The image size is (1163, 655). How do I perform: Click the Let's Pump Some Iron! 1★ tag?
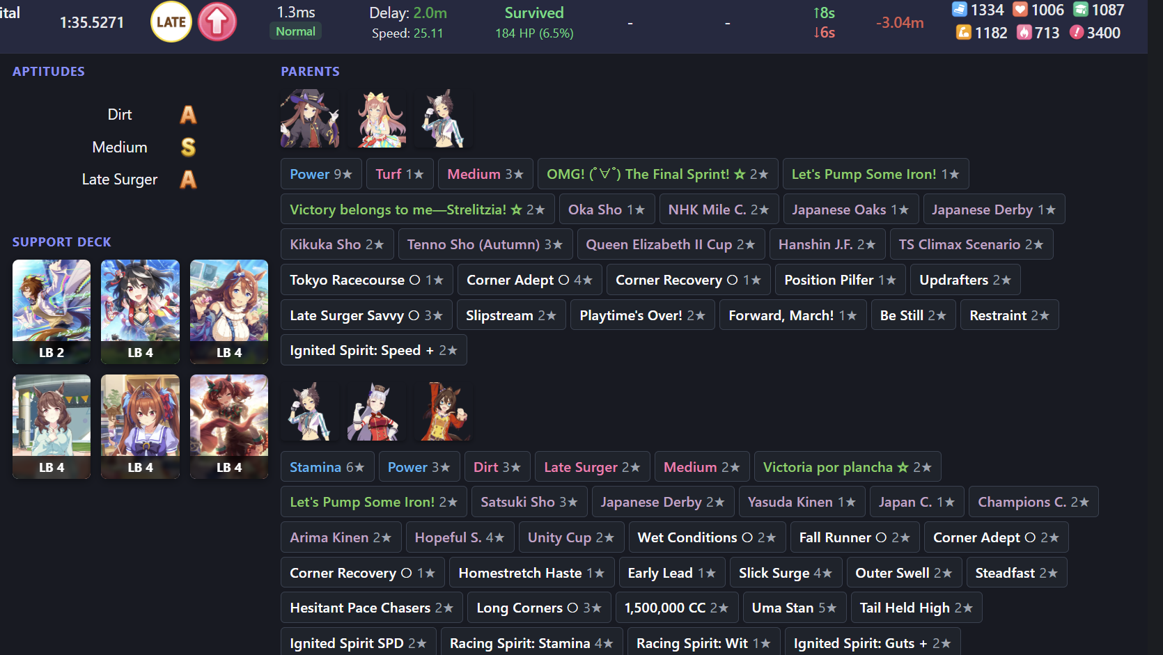(x=875, y=174)
